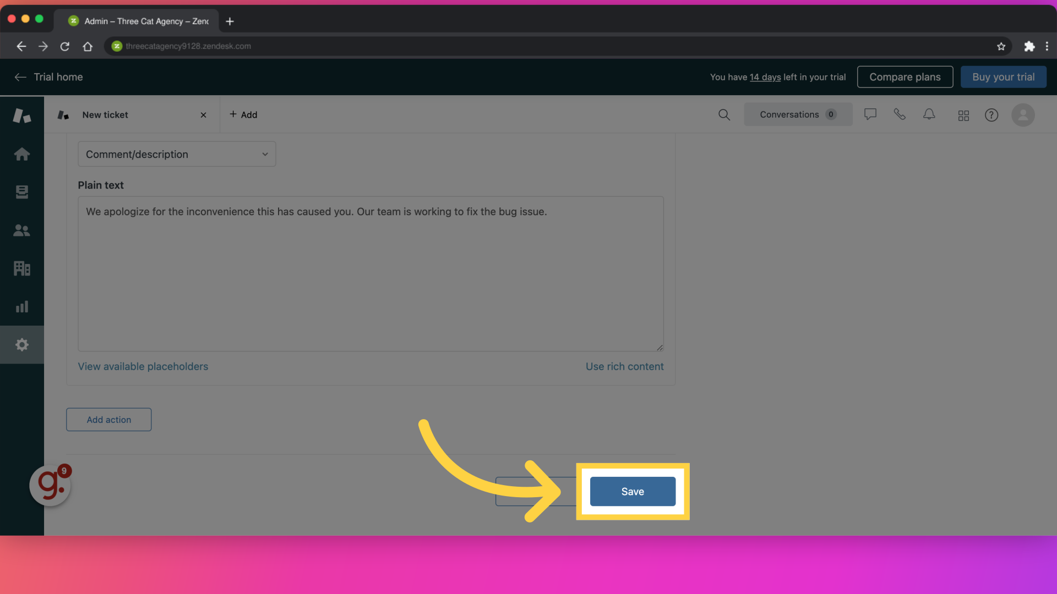Click the Add action button
The image size is (1057, 594).
(108, 419)
